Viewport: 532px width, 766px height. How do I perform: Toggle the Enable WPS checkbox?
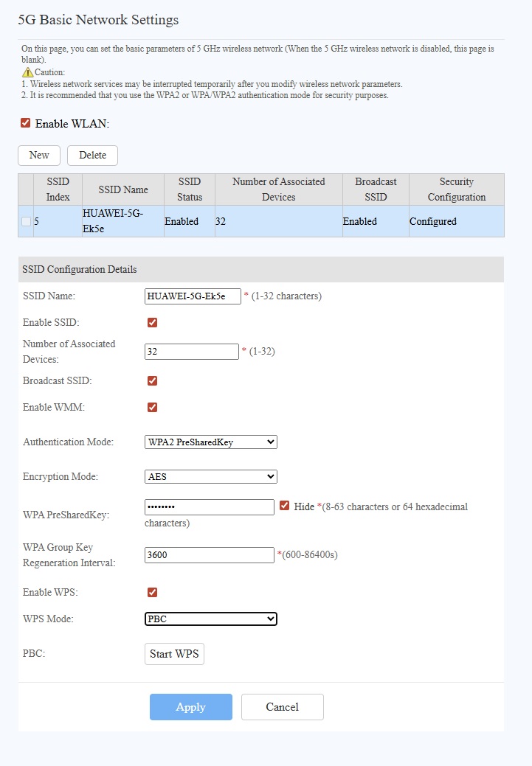tap(153, 592)
